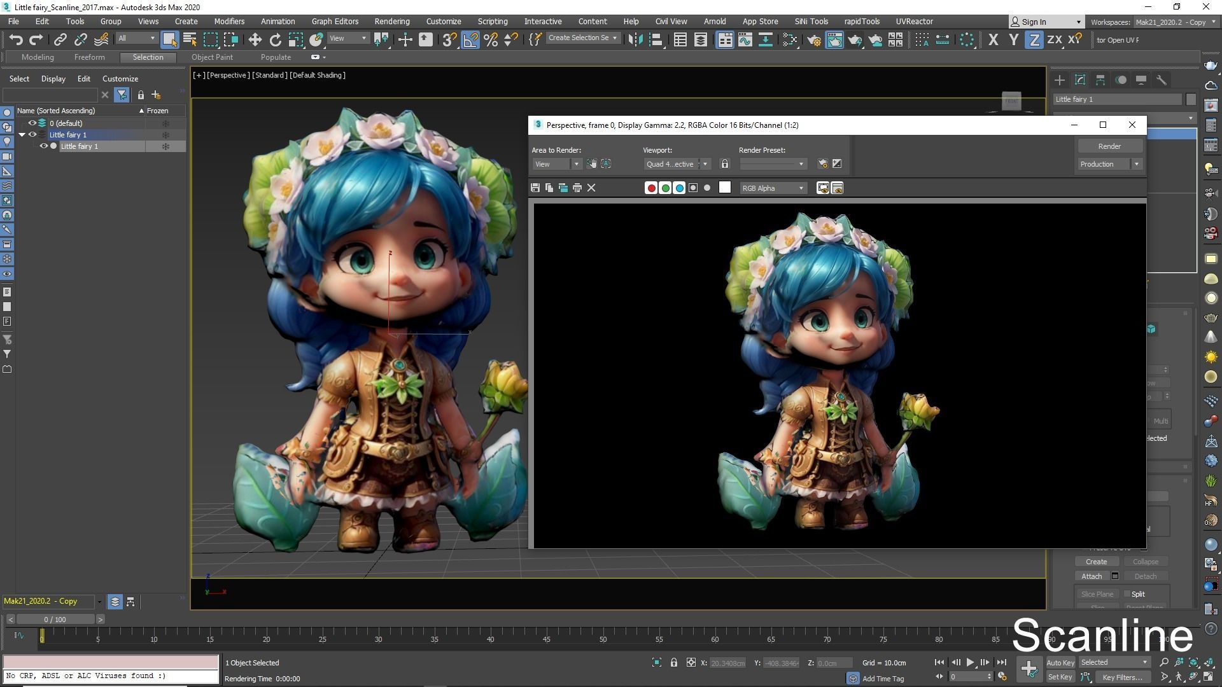Click the Create button in Edit Geometry
1222x687 pixels.
(1096, 562)
